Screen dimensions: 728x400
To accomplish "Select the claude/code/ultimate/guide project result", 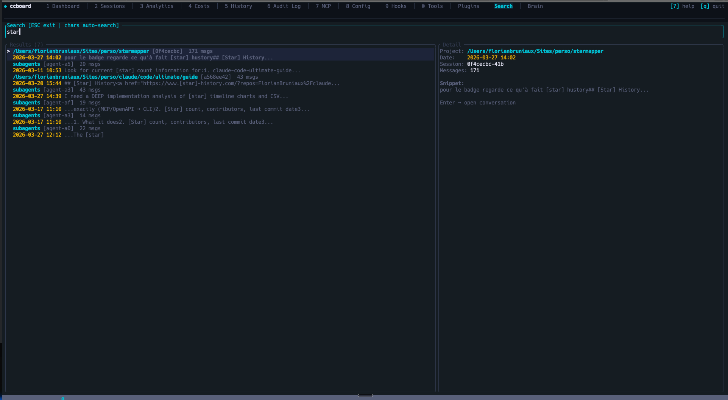I will [136, 77].
